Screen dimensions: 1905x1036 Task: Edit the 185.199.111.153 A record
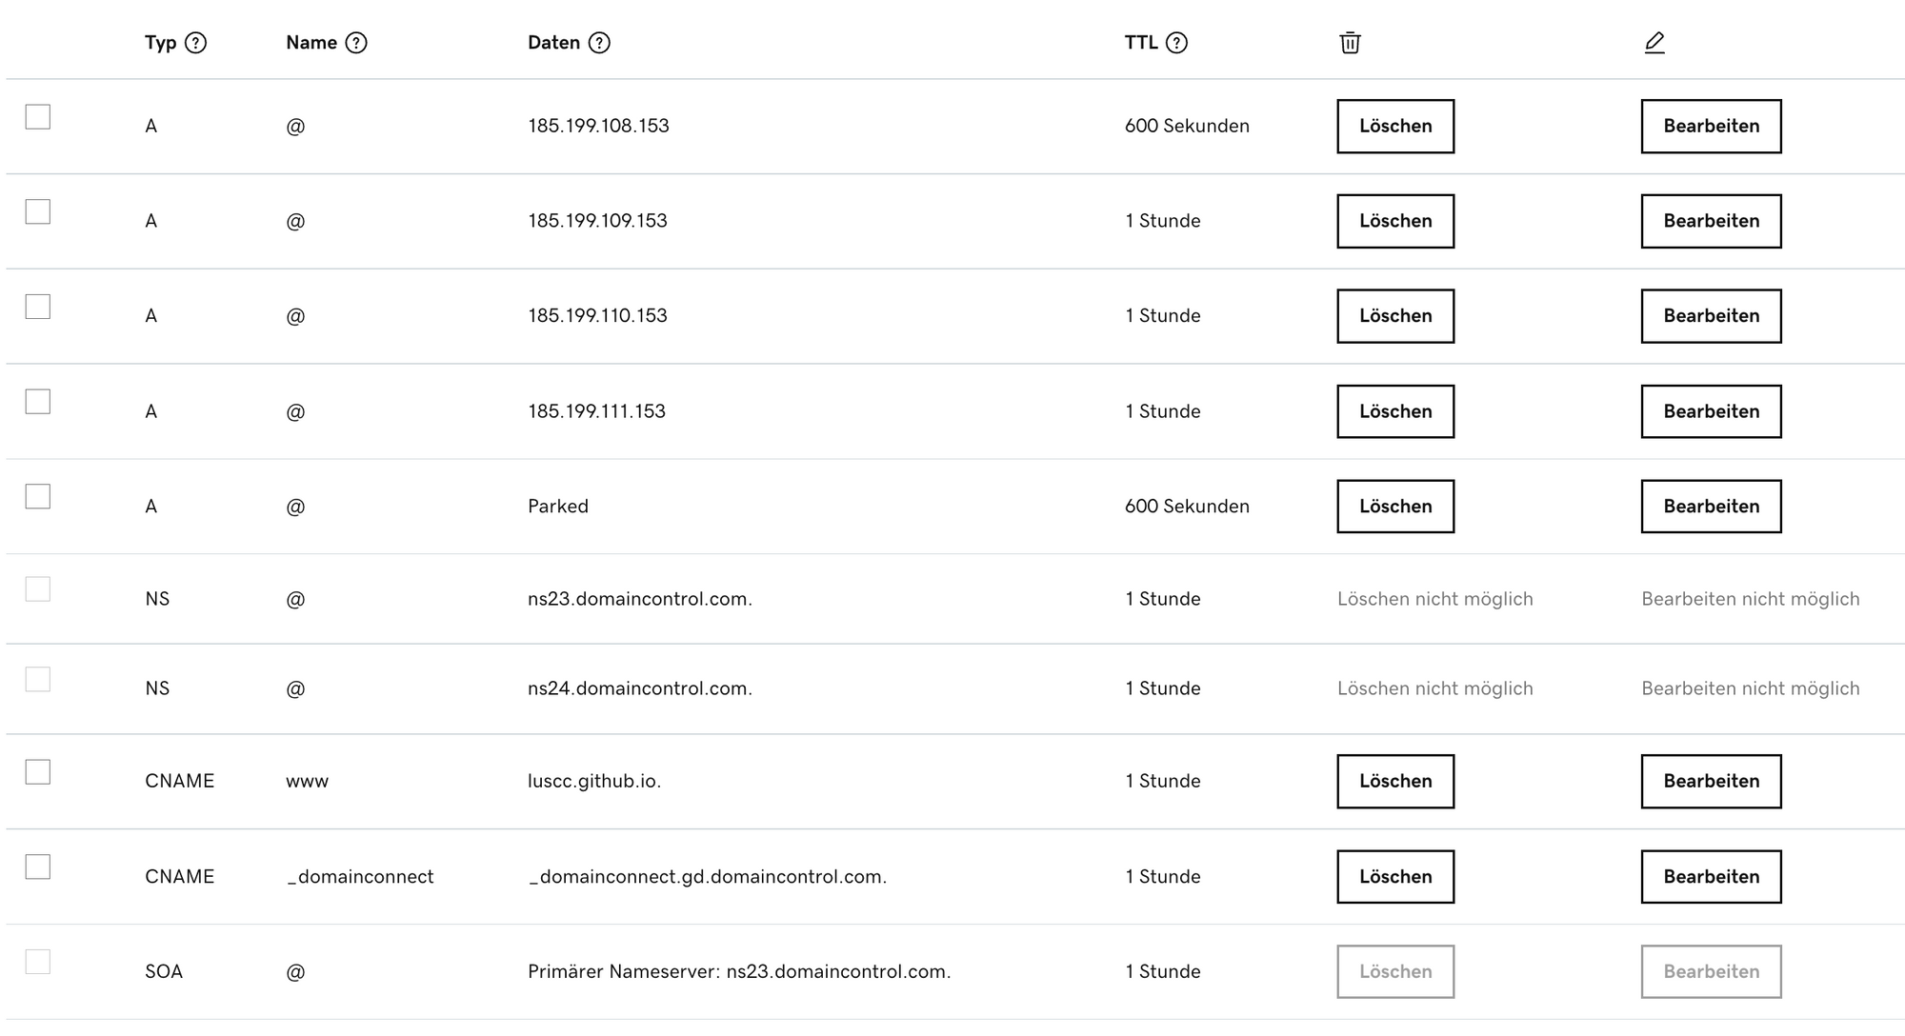1711,411
